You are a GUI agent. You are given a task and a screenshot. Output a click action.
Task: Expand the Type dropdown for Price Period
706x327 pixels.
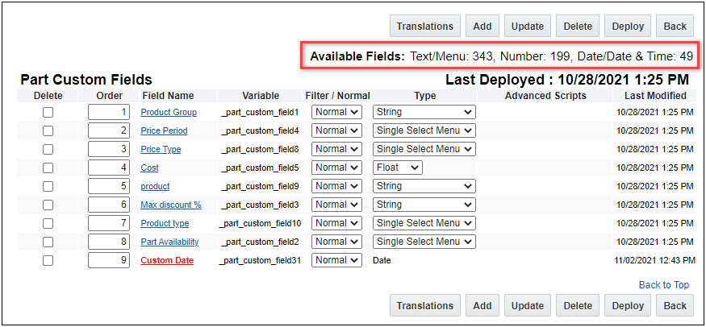(424, 130)
